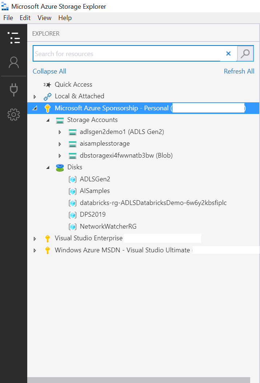Select the Quick Access label
The height and width of the screenshot is (383, 260).
73,84
